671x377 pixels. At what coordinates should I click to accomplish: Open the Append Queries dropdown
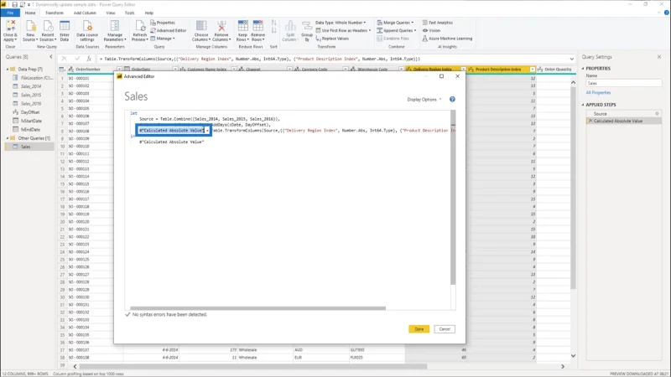pyautogui.click(x=397, y=30)
